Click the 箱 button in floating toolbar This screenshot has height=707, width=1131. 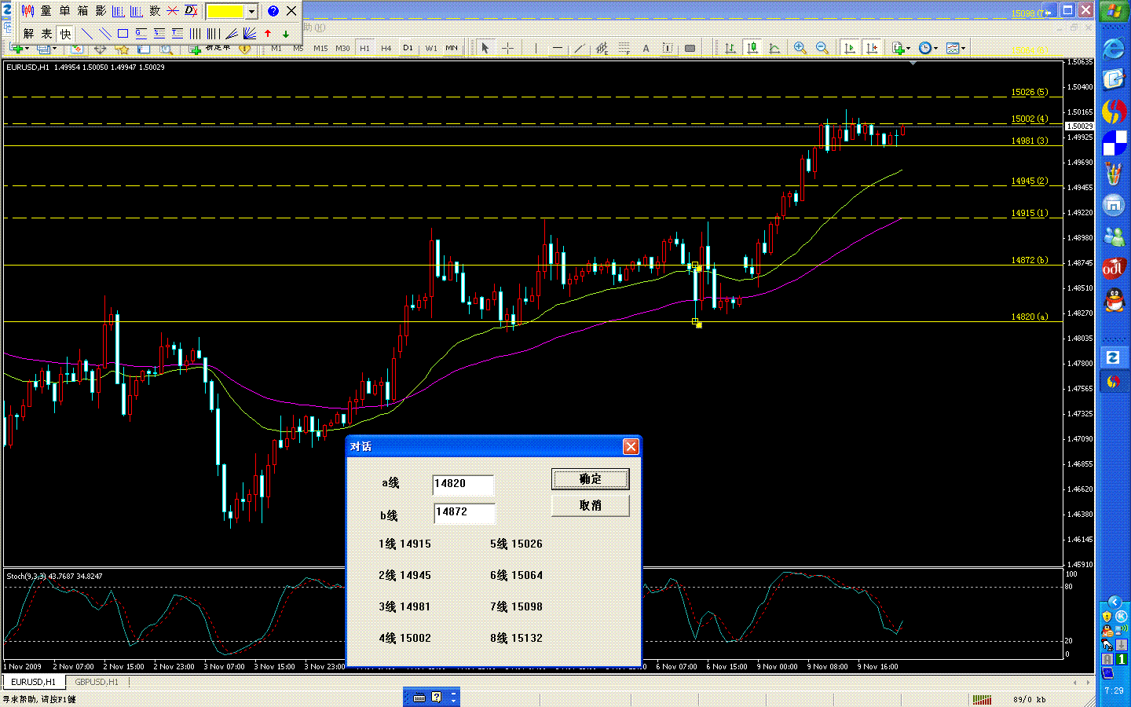click(82, 11)
